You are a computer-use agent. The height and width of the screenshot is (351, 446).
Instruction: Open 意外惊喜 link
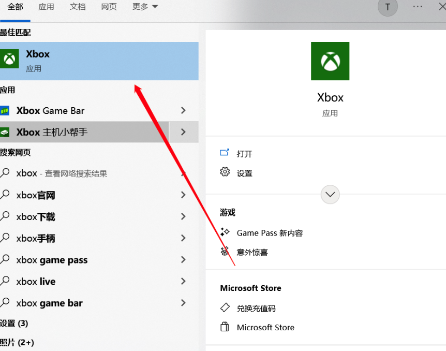click(x=252, y=252)
